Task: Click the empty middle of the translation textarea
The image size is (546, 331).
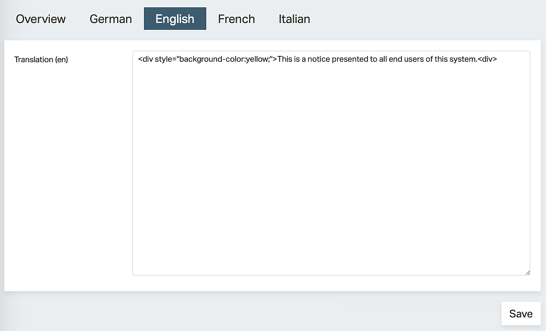Action: [x=331, y=167]
